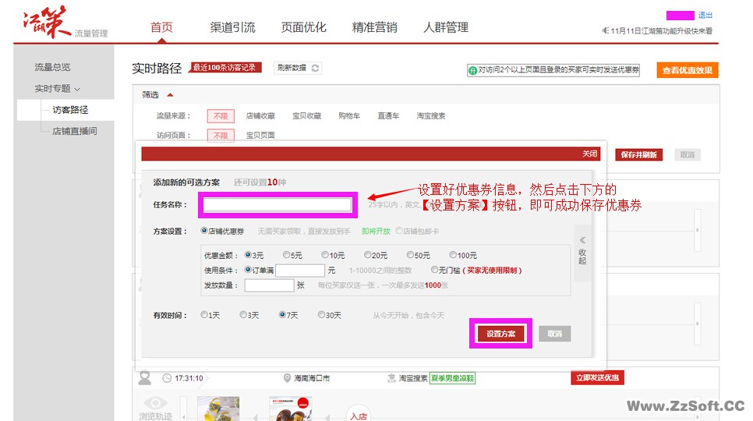Click the 入店 circle marker
The height and width of the screenshot is (421, 753).
(x=359, y=414)
